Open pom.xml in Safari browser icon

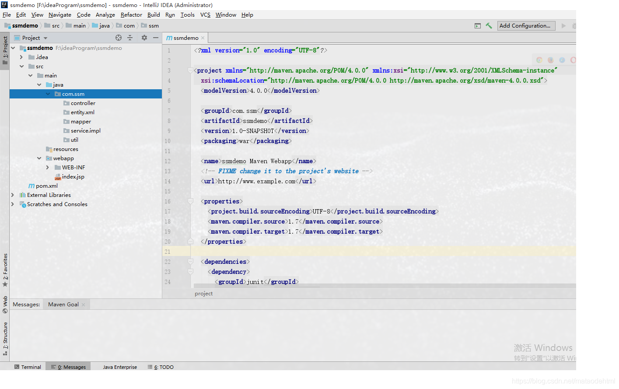click(562, 60)
